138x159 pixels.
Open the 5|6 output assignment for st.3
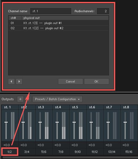click(x=44, y=152)
